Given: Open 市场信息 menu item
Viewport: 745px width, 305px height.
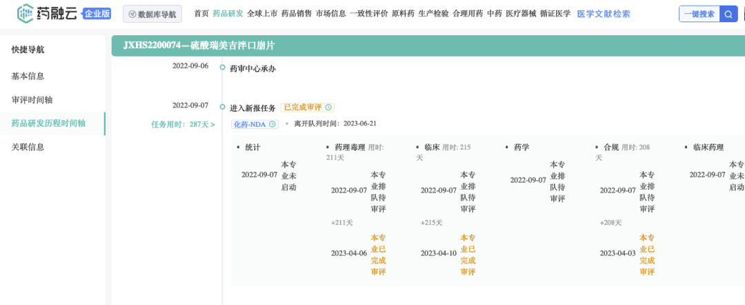Looking at the screenshot, I should pyautogui.click(x=330, y=14).
